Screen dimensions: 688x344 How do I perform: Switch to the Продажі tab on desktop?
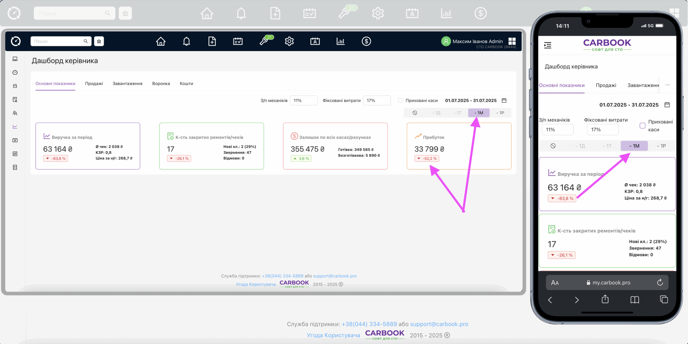pyautogui.click(x=94, y=84)
